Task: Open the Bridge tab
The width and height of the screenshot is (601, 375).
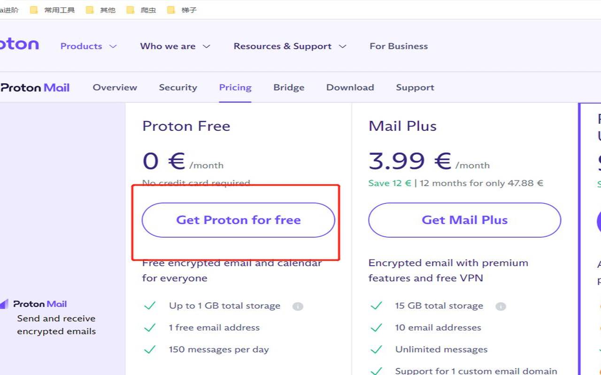Action: 289,88
